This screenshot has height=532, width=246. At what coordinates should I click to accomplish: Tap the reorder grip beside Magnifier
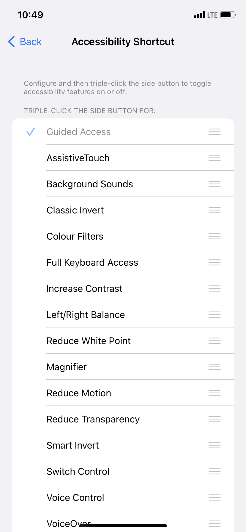click(x=215, y=367)
